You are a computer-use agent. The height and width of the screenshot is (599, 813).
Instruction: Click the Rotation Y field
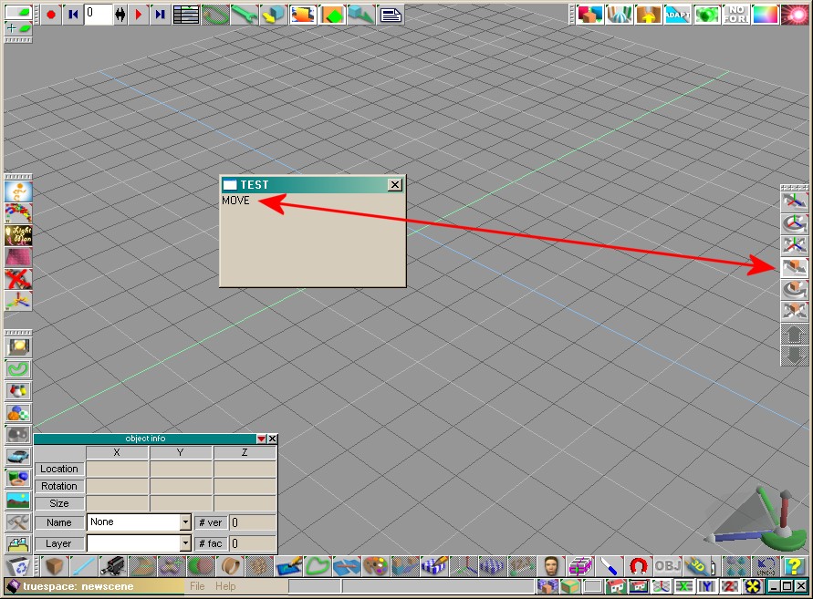[181, 486]
